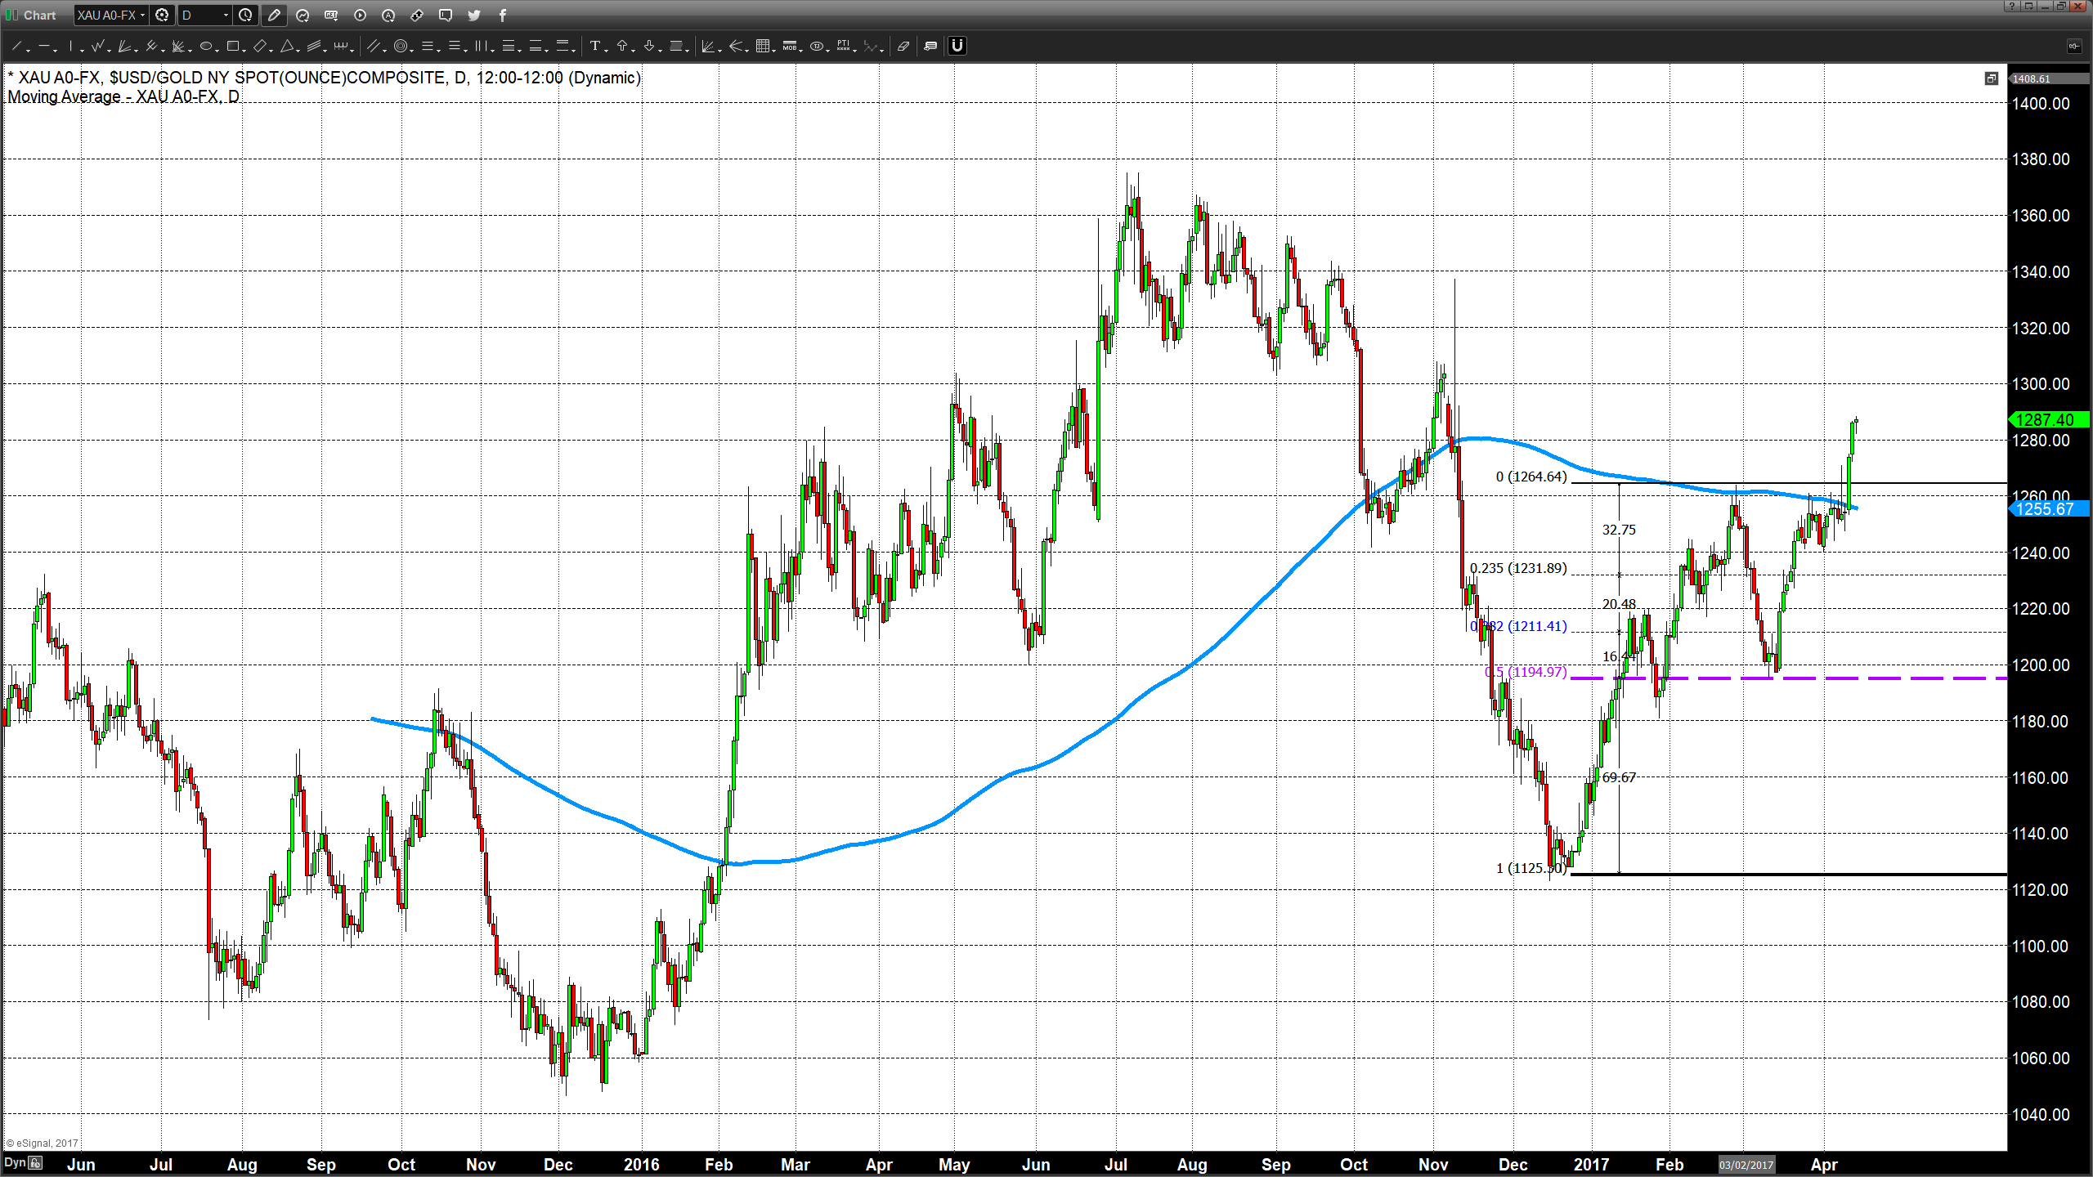Click the time template clock button
Screen dimensions: 2093x1177
point(245,15)
